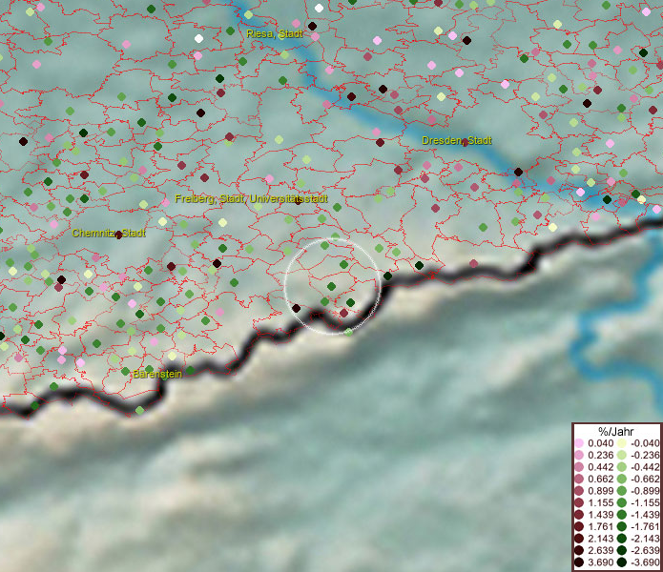Pick the 0.040 light pink legend swatch
Screen dimensions: 663x572
point(579,444)
